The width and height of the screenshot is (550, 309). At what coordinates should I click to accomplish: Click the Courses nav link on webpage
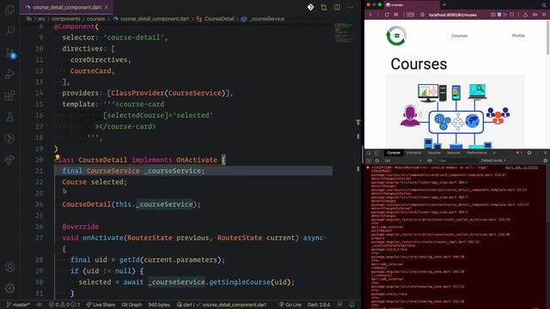pyautogui.click(x=459, y=36)
